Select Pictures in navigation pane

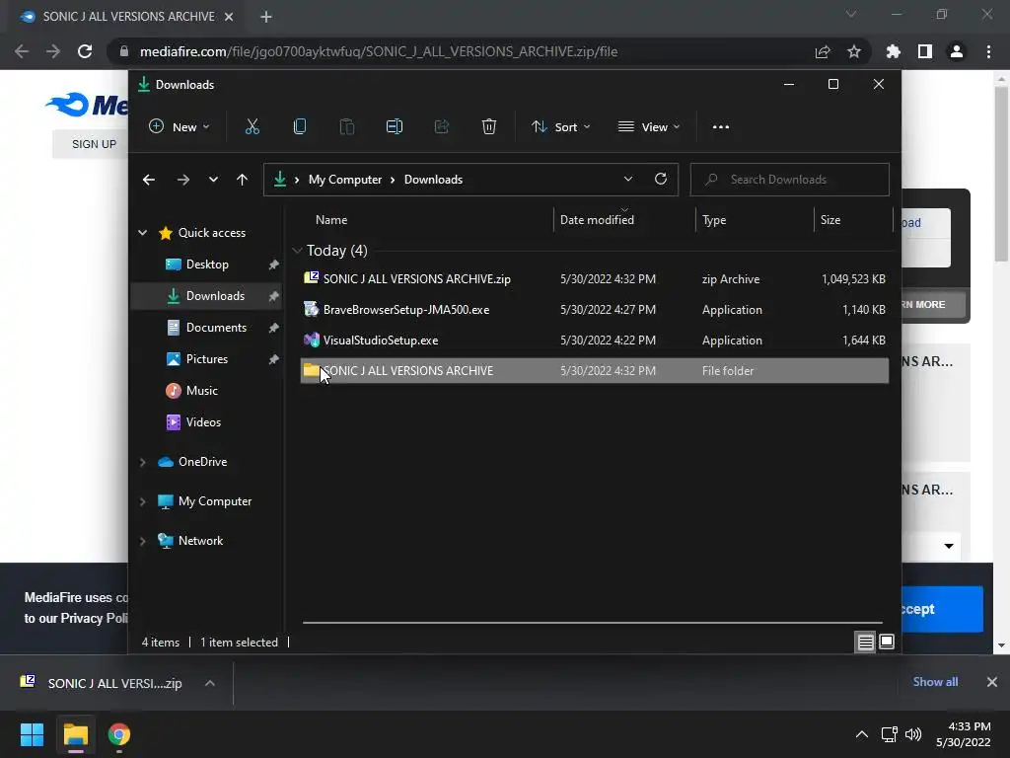tap(207, 359)
